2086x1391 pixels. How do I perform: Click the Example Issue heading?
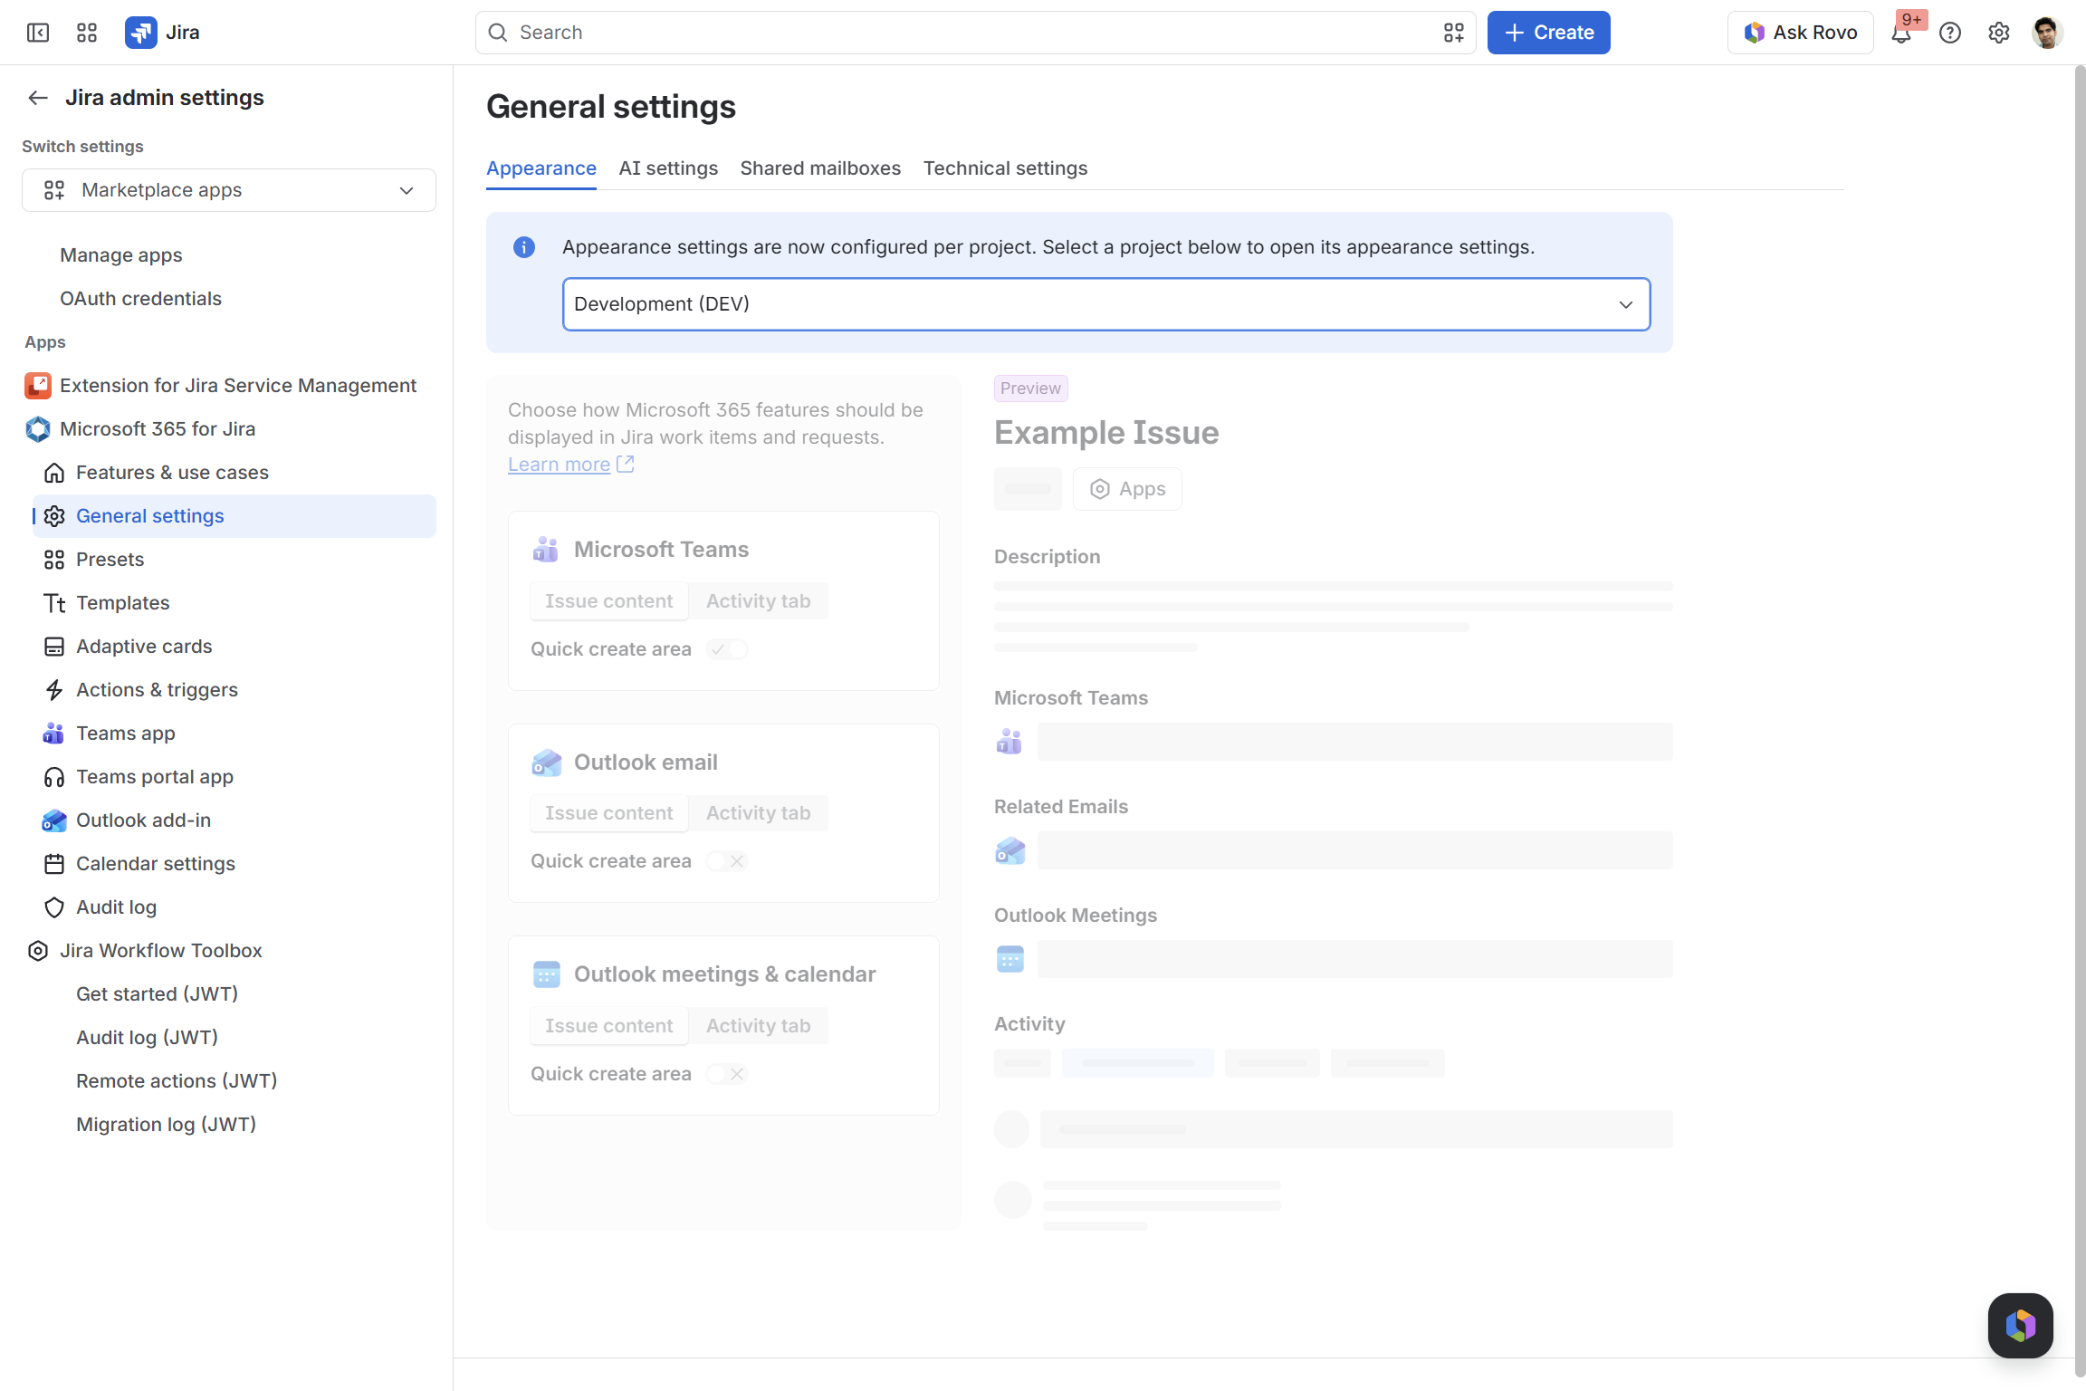coord(1106,433)
